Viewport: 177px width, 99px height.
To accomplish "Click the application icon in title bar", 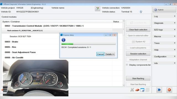I will [1, 4].
